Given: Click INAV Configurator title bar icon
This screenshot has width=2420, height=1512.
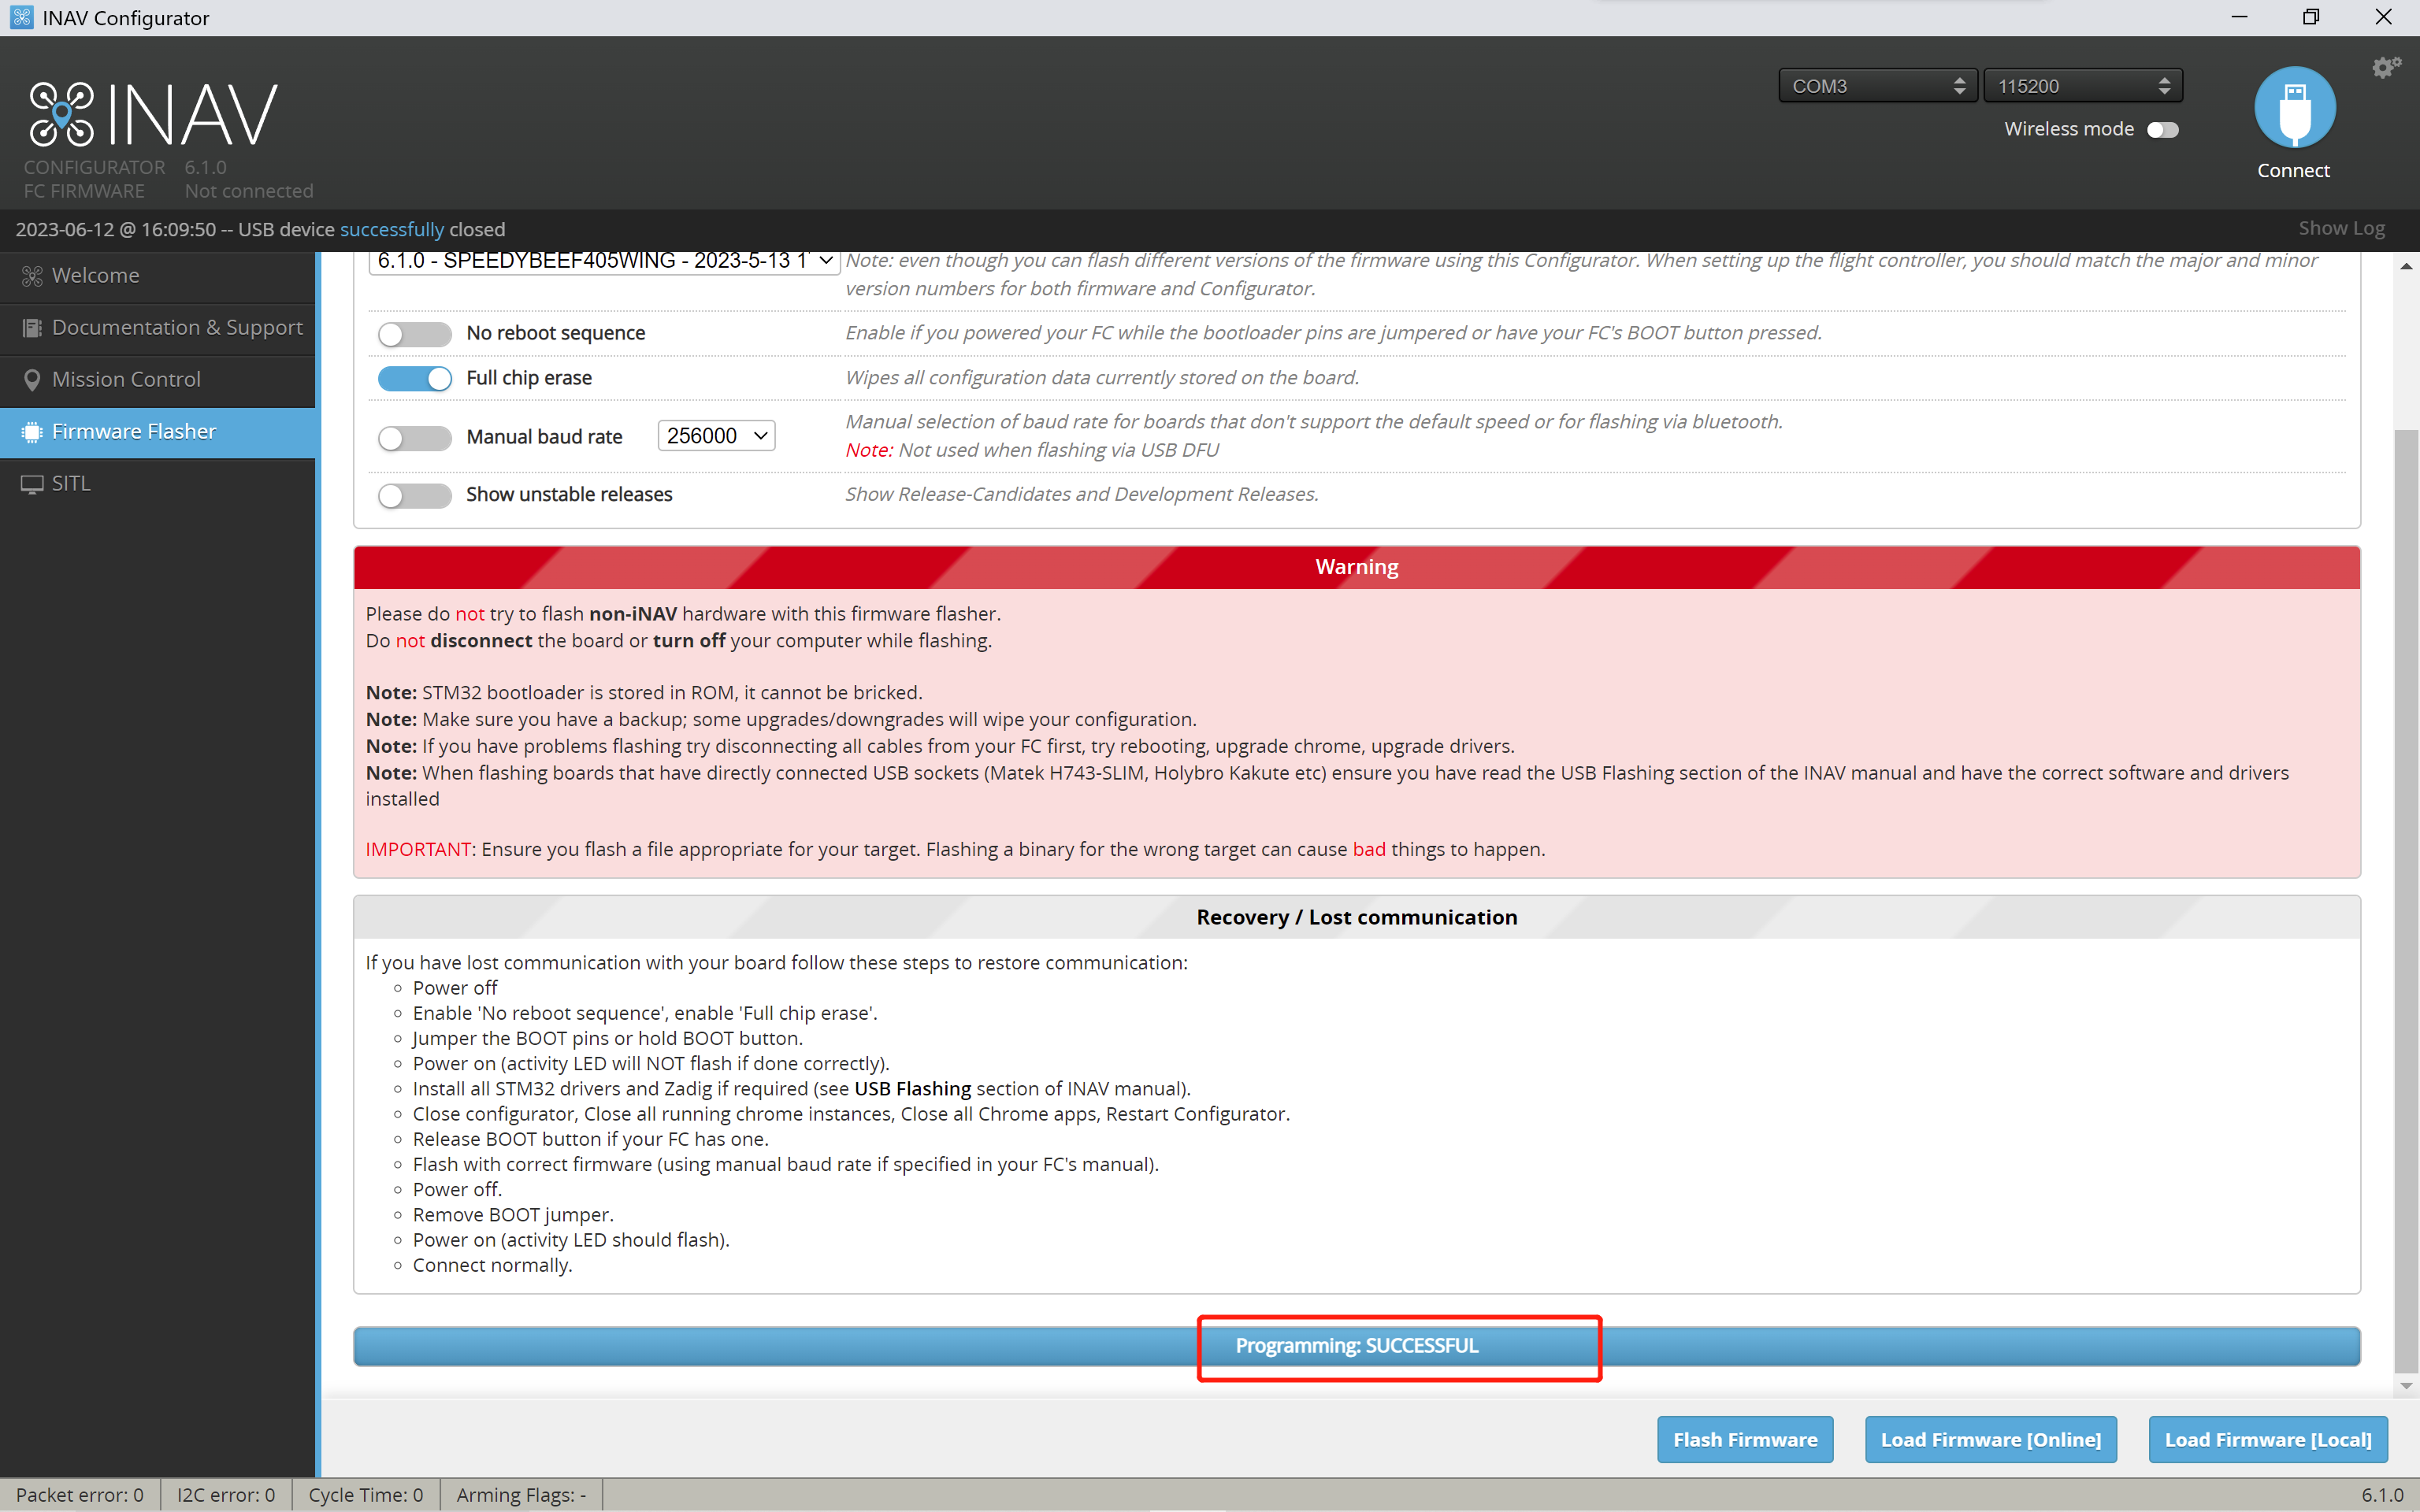Looking at the screenshot, I should [21, 17].
